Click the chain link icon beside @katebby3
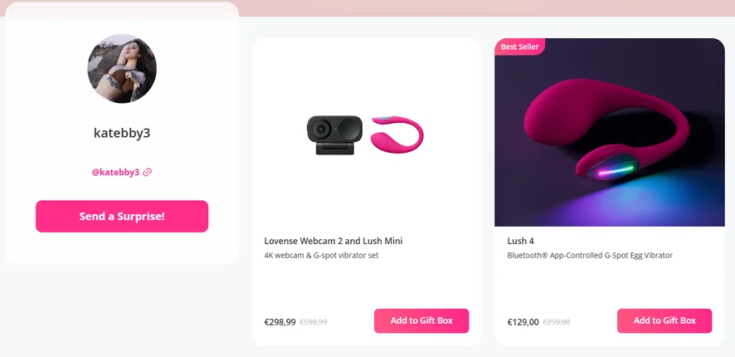The height and width of the screenshot is (357, 735). (147, 172)
